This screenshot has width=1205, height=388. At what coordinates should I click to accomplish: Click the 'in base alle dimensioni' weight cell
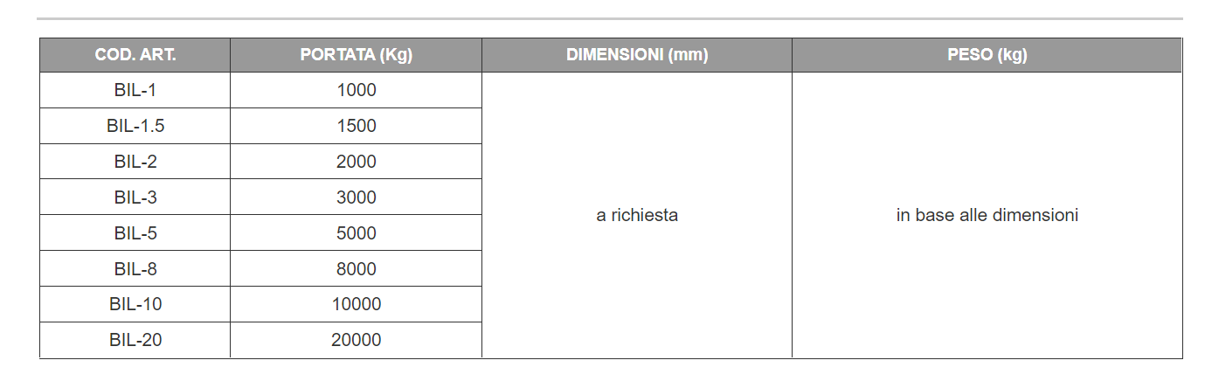[x=987, y=215]
